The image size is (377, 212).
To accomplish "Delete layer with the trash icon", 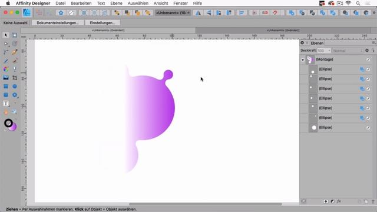I will [x=373, y=201].
